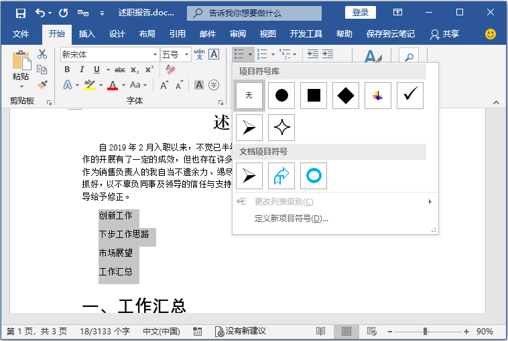Screen dimensions: 508x341
Task: Click 保存到云笔记 tab
Action: coord(391,34)
